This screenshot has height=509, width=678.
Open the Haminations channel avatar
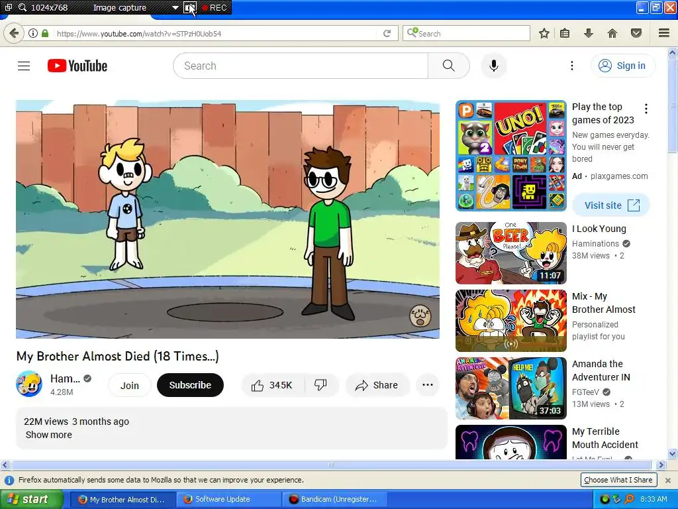tap(29, 384)
